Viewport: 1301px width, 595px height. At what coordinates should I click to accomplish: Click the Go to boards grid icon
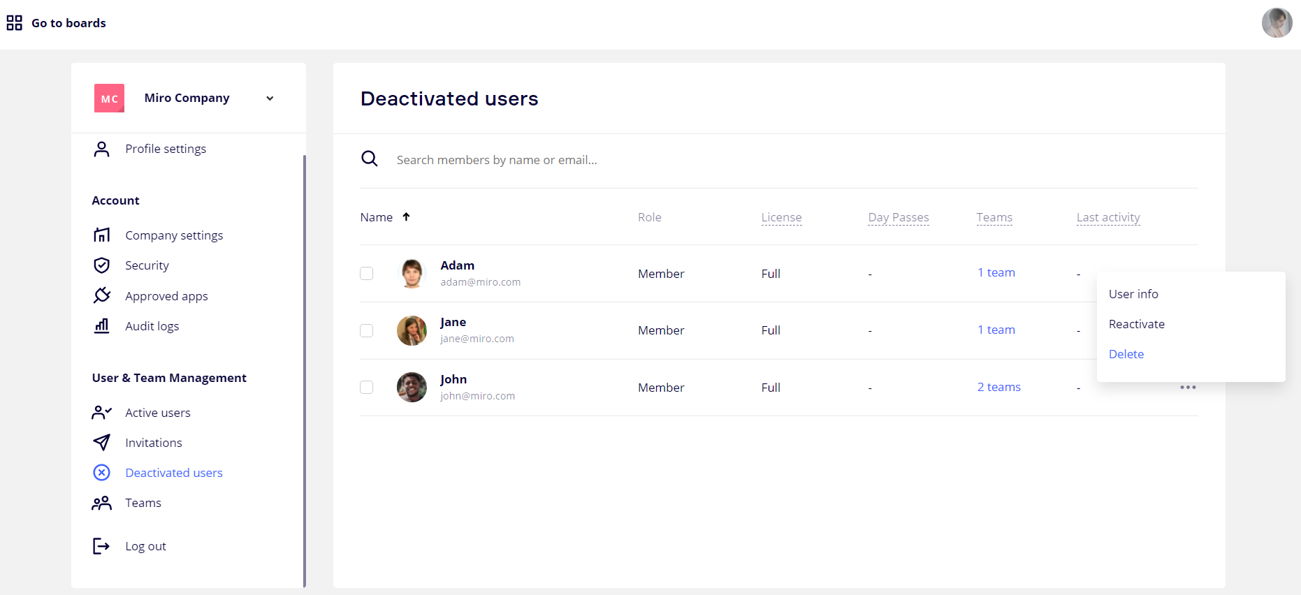point(14,23)
